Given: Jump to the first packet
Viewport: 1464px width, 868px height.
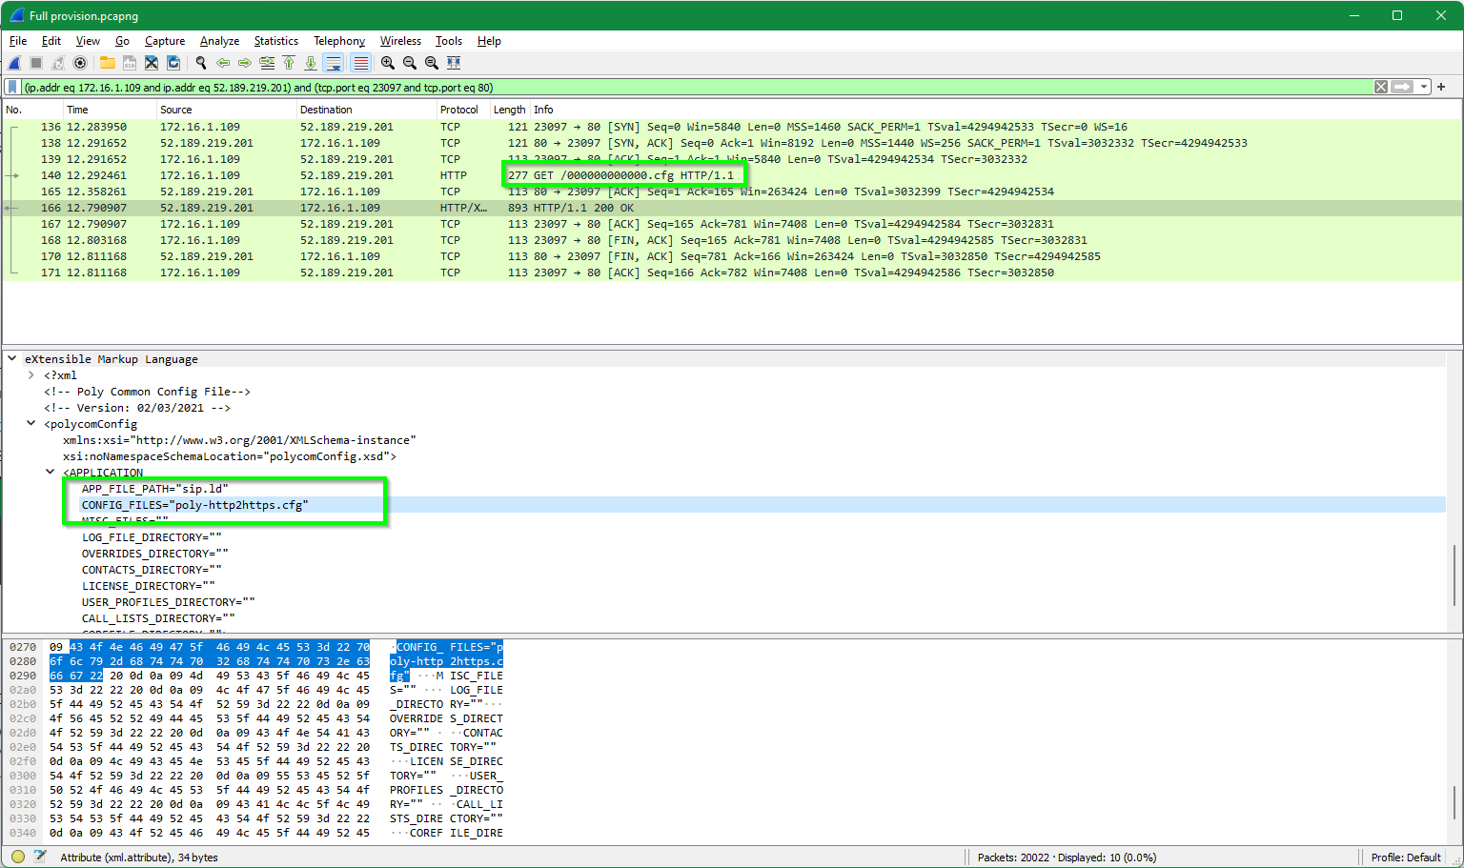Looking at the screenshot, I should (x=289, y=63).
